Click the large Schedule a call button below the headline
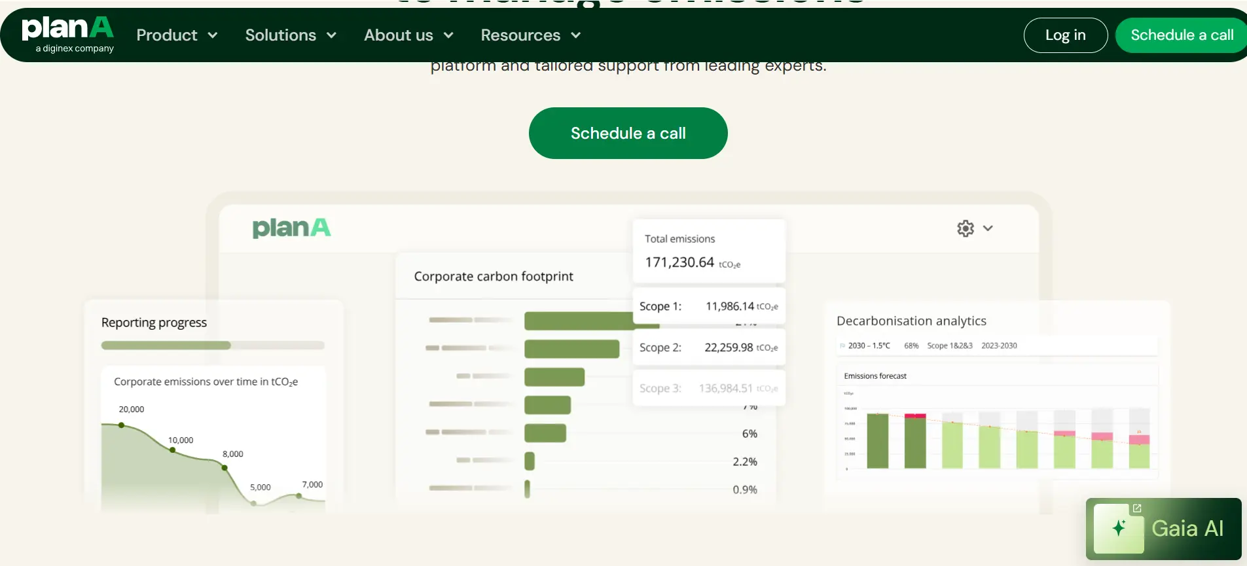This screenshot has height=566, width=1247. [x=628, y=133]
